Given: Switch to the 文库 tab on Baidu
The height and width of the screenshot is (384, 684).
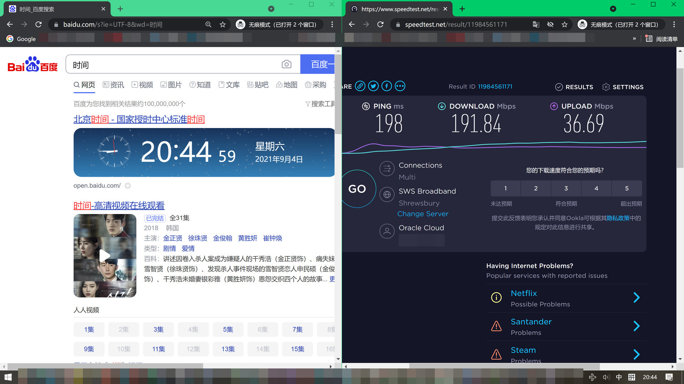Looking at the screenshot, I should [229, 85].
